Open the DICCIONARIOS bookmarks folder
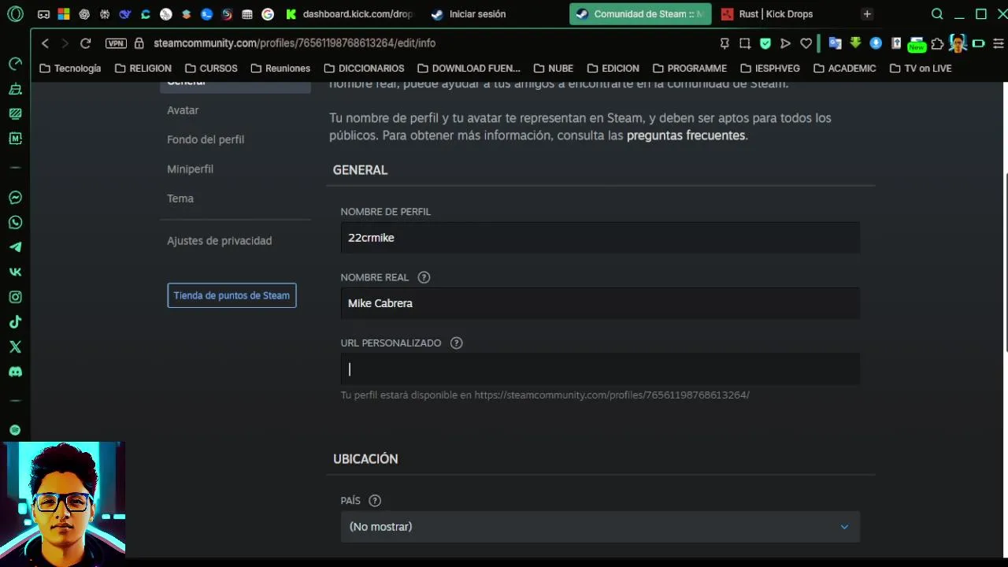This screenshot has width=1008, height=567. point(364,69)
